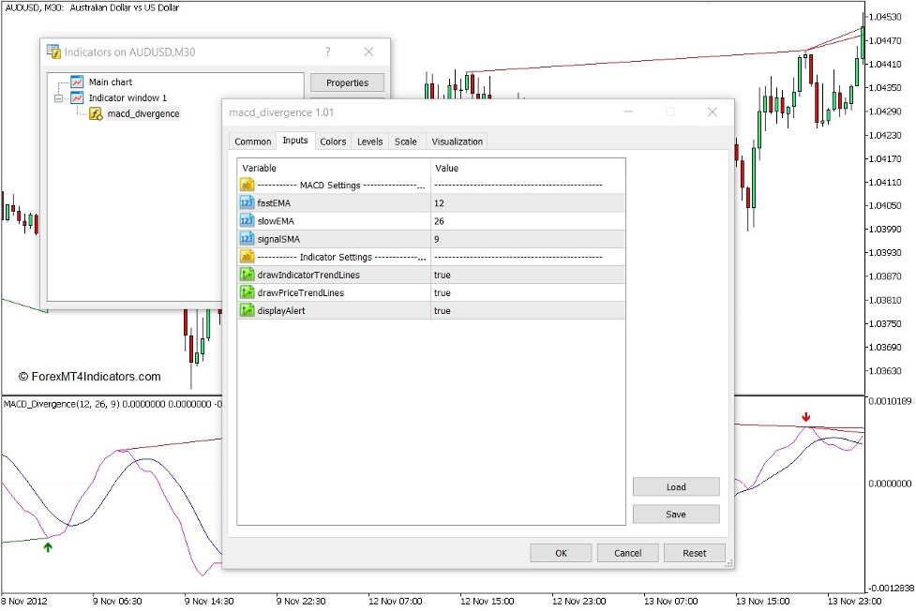Click the Indicator window 1 chart icon

point(78,97)
